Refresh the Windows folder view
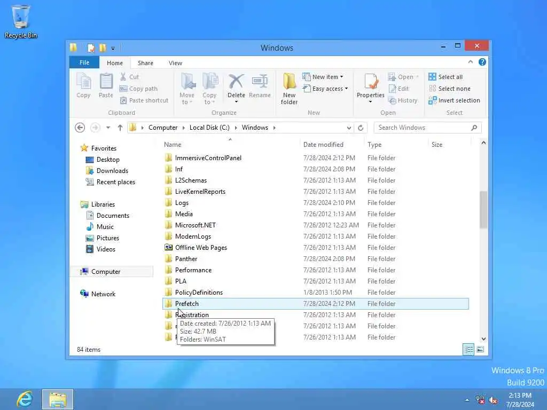The width and height of the screenshot is (547, 410). (361, 128)
